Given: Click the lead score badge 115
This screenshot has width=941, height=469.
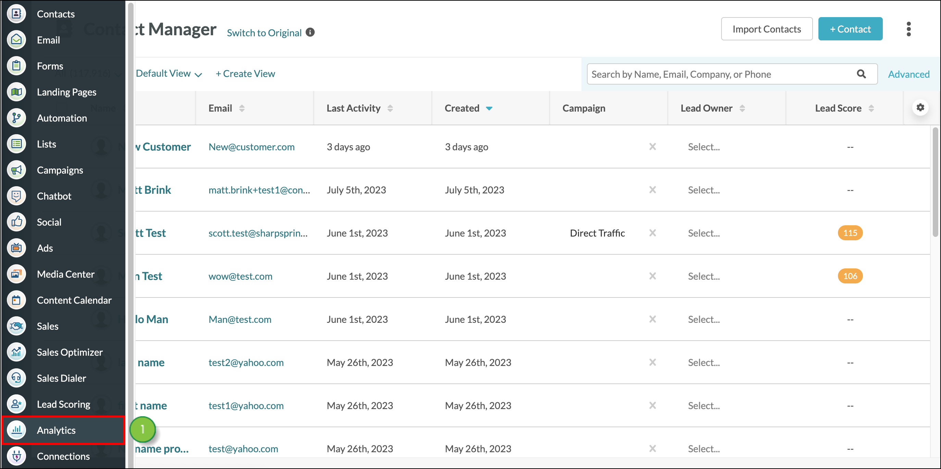Looking at the screenshot, I should coord(850,233).
